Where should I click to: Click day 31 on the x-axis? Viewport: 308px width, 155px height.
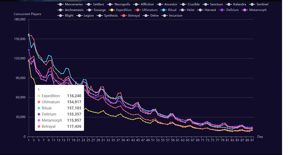(x=103, y=140)
